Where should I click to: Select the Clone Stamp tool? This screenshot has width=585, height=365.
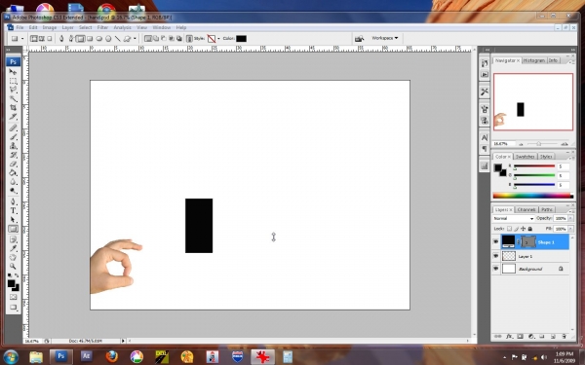pyautogui.click(x=13, y=146)
